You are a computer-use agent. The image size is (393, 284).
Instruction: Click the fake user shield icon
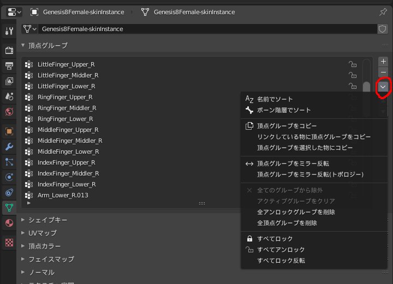coord(382,29)
